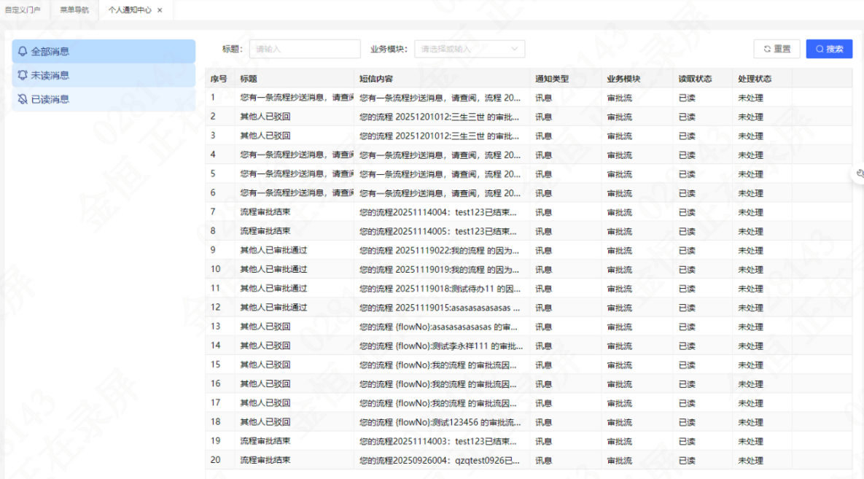The height and width of the screenshot is (479, 864).
Task: Click the bell icon beside 未读消息
Action: (x=23, y=75)
